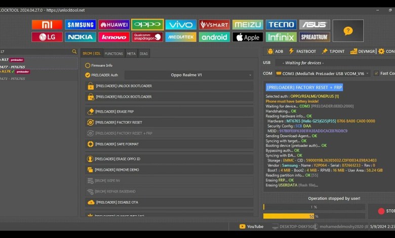395x238 pixels.
Task: Run PRELOADER Remove Demo
Action: [x=169, y=170]
